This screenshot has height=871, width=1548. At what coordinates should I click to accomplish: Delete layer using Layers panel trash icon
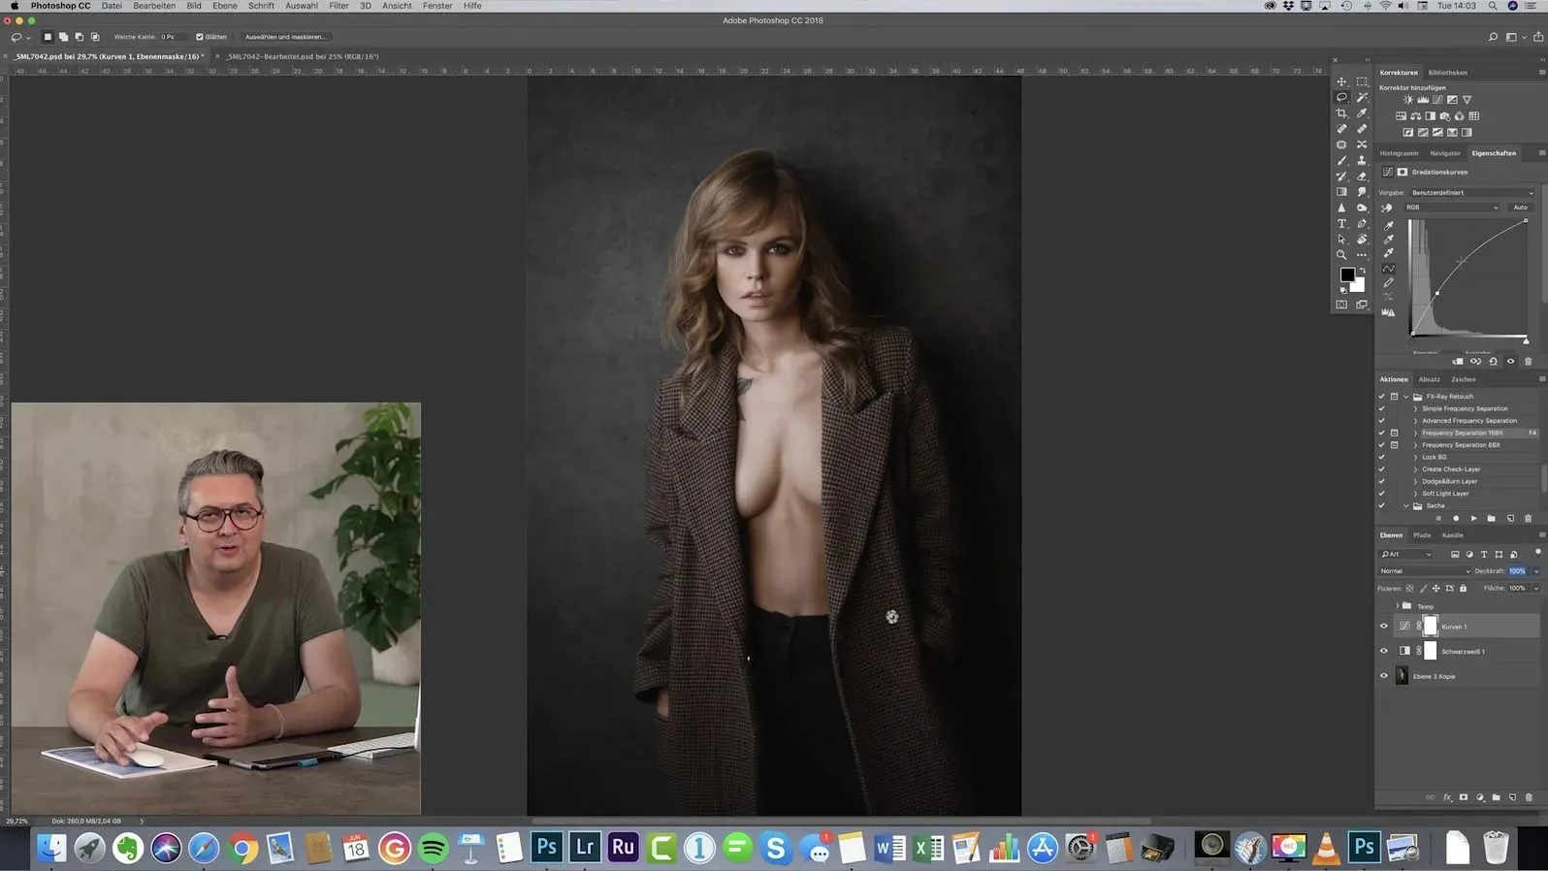1529,797
